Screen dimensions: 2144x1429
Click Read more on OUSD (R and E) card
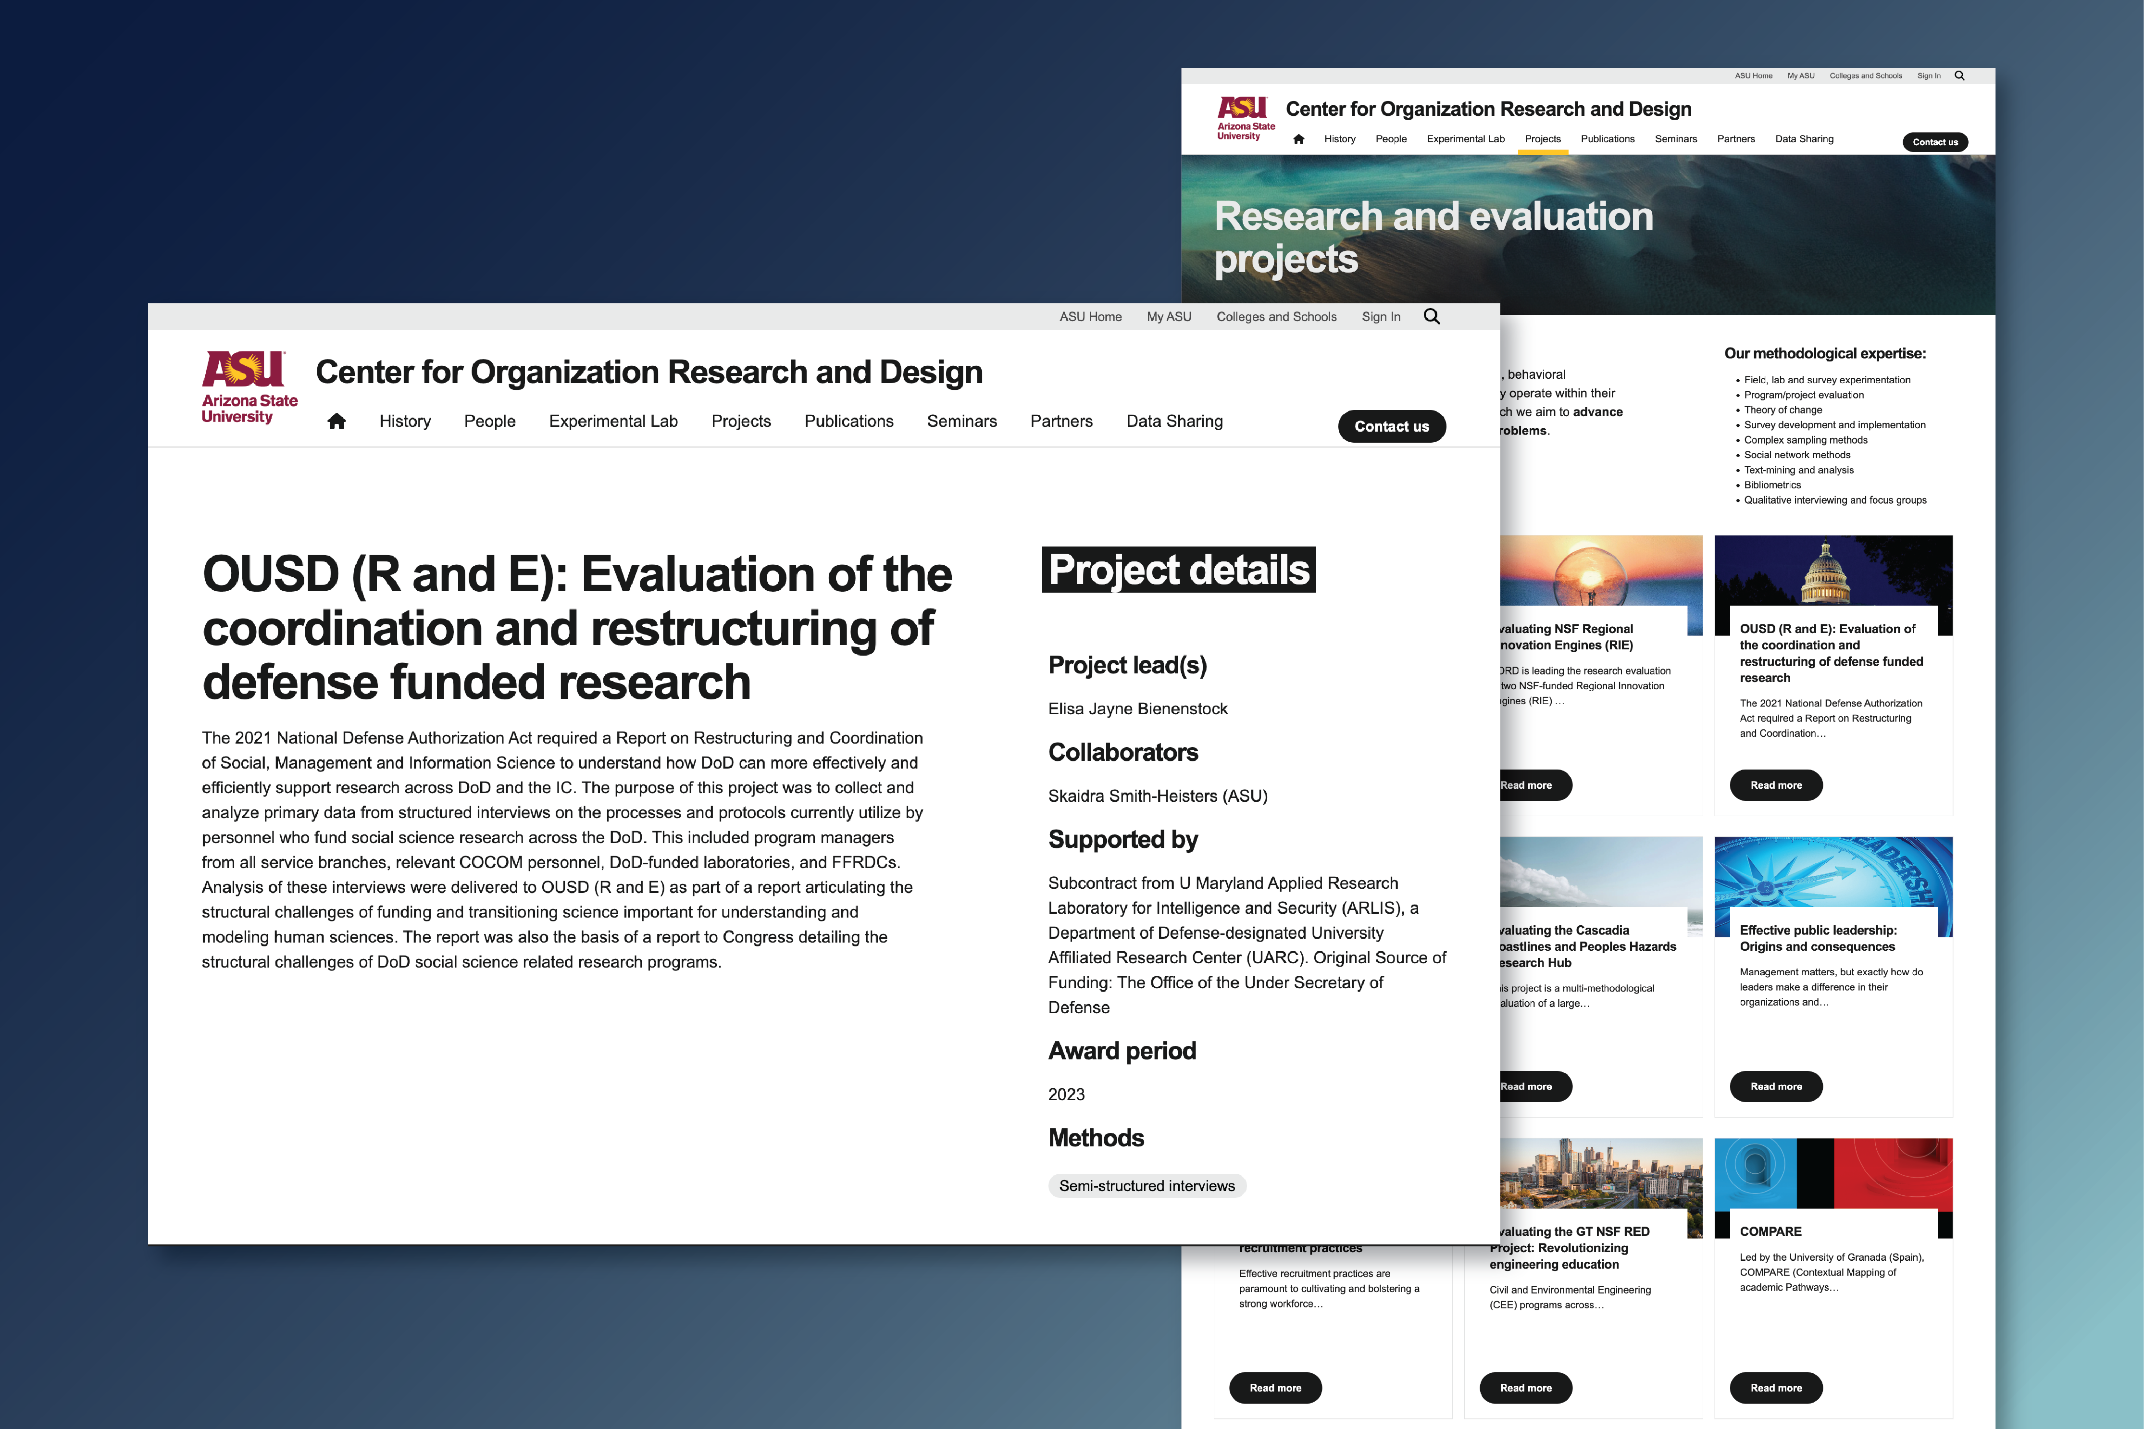pos(1775,784)
